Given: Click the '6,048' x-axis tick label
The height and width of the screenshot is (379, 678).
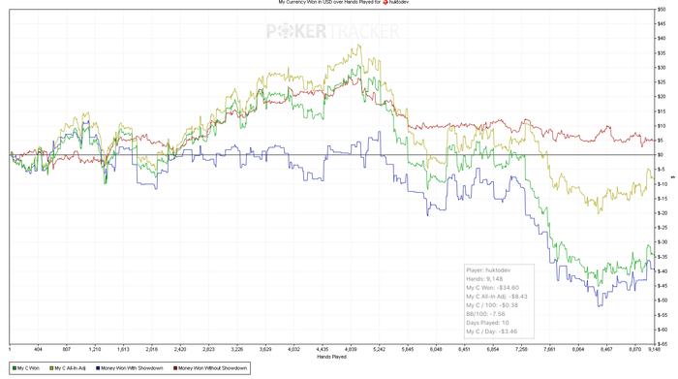Looking at the screenshot, I should [436, 349].
